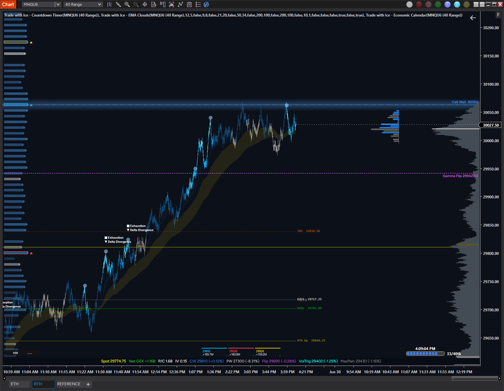Click the WkOp 29702.00 level label
This screenshot has height=391, width=504.
tap(309, 308)
